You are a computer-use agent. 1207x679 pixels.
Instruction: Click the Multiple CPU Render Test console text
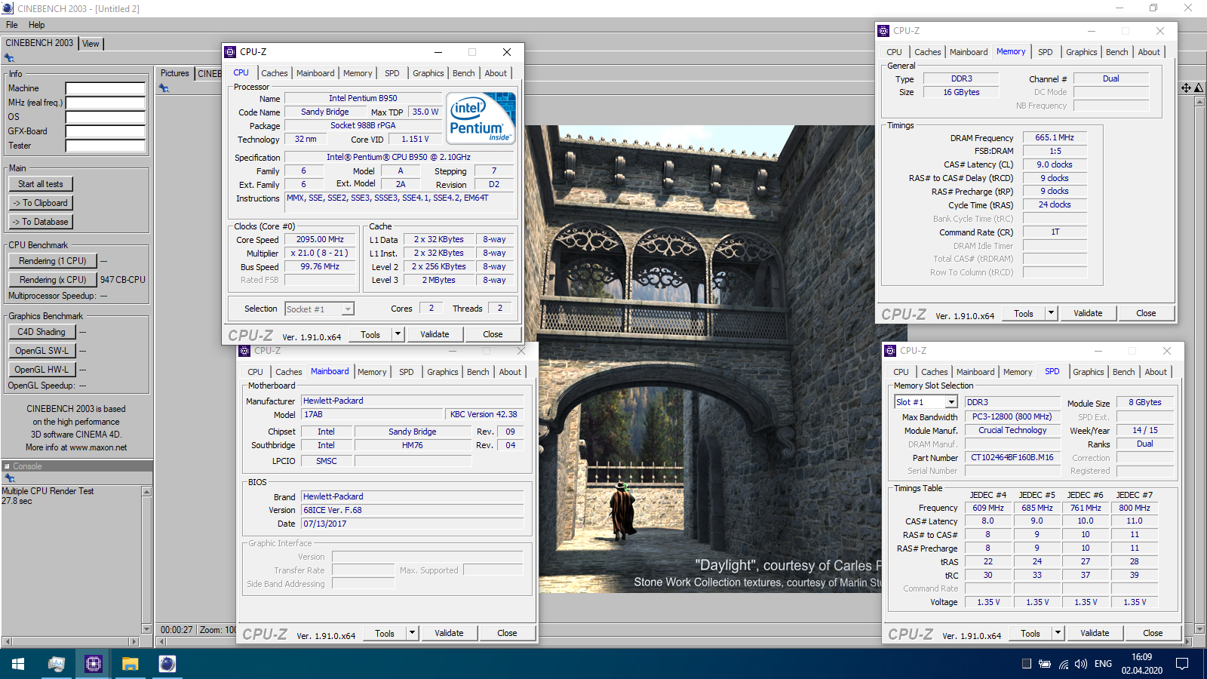(x=48, y=491)
